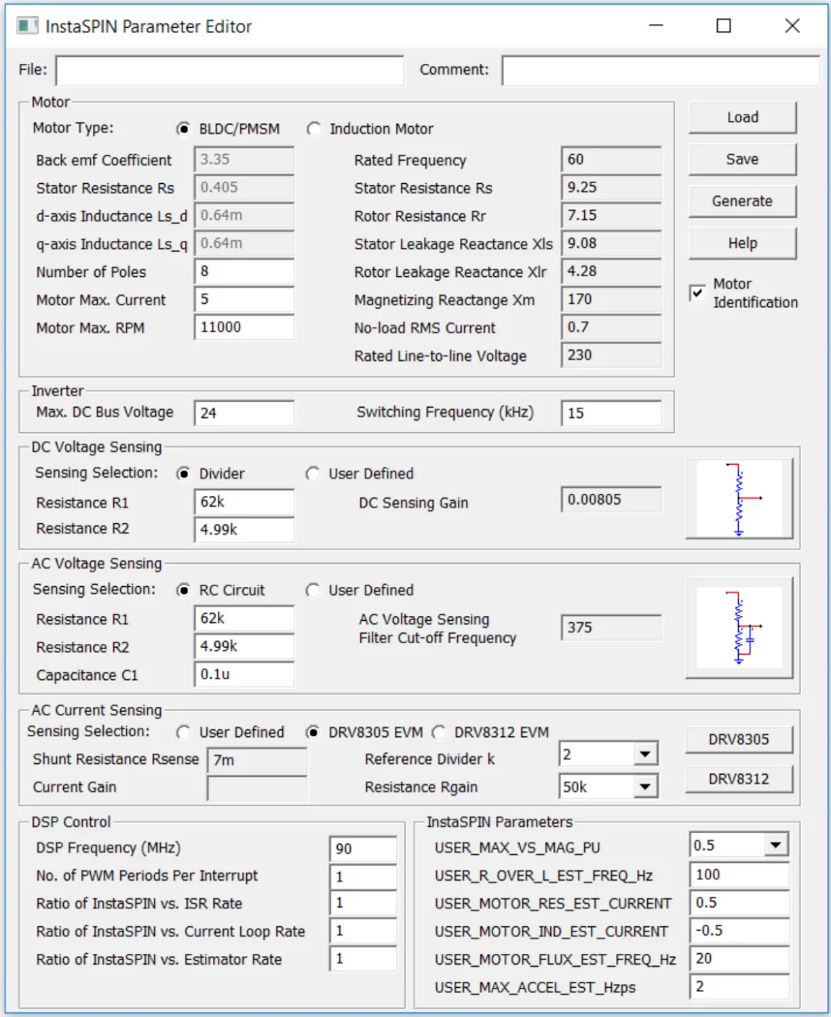Click Motor Max. RPM field
The width and height of the screenshot is (831, 1017).
click(x=244, y=327)
